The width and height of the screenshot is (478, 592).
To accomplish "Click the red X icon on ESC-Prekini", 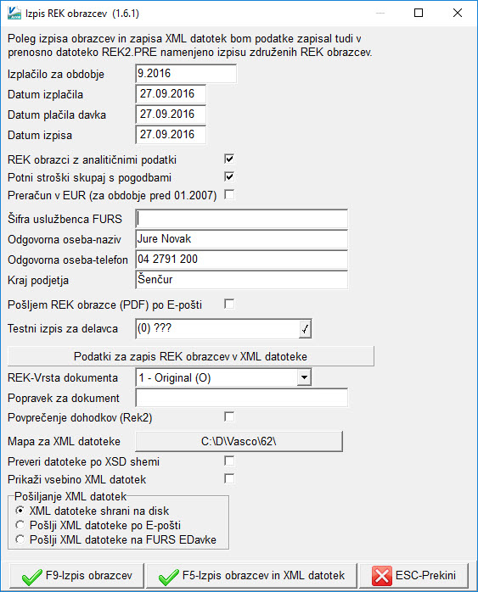I will click(x=382, y=576).
